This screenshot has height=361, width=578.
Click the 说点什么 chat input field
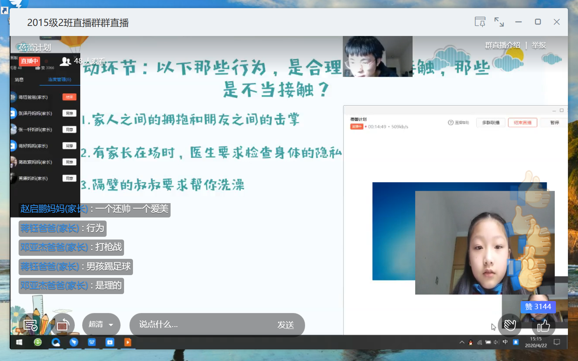tap(202, 324)
